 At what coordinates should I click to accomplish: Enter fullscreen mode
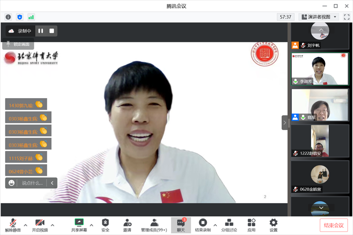347,17
